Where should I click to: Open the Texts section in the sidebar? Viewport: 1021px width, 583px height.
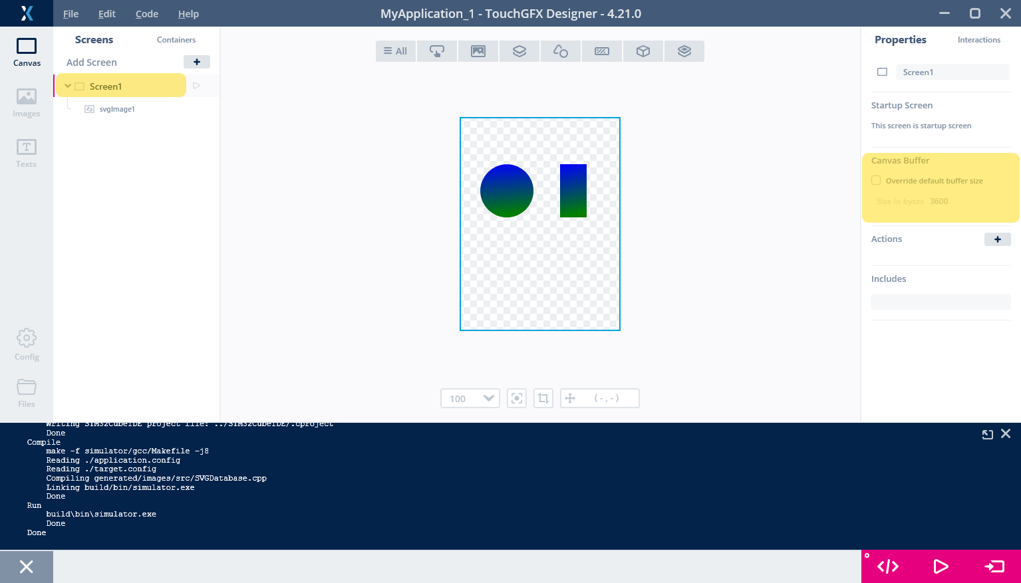27,153
